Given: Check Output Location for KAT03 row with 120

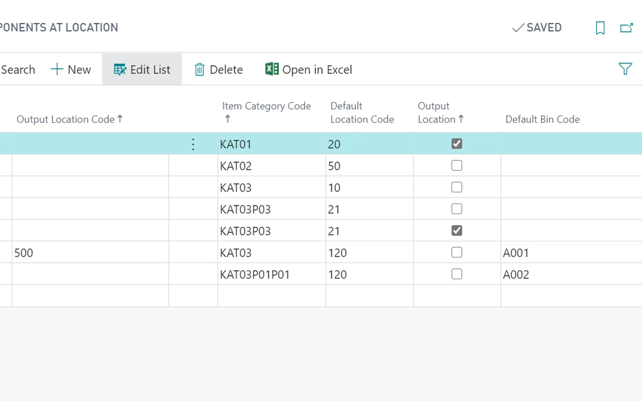Looking at the screenshot, I should pyautogui.click(x=457, y=252).
